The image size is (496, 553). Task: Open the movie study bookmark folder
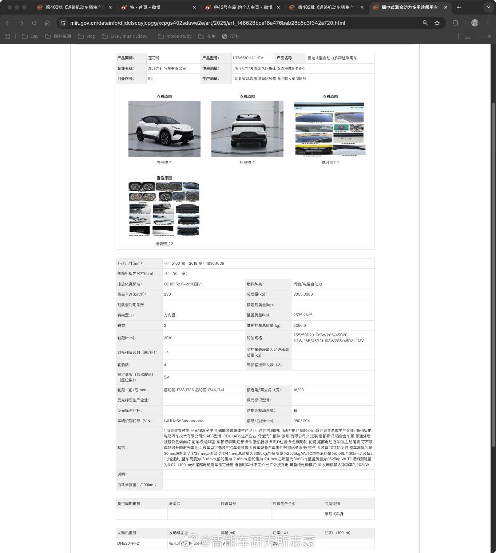(x=175, y=36)
